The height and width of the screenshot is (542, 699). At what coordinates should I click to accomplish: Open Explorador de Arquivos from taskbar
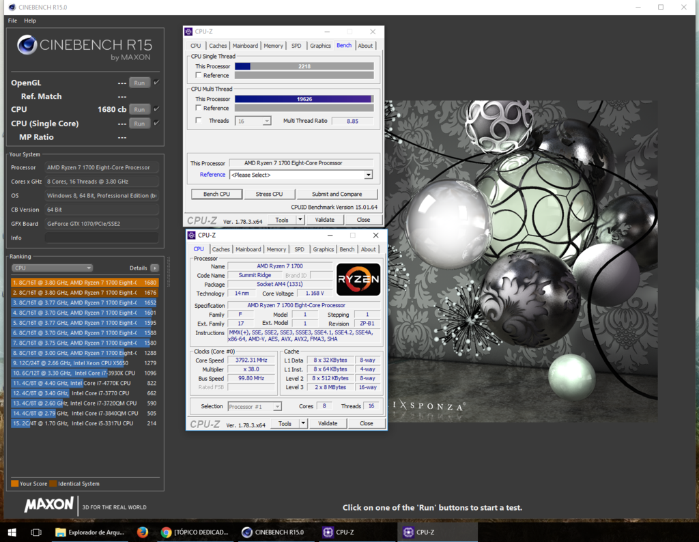pyautogui.click(x=89, y=532)
